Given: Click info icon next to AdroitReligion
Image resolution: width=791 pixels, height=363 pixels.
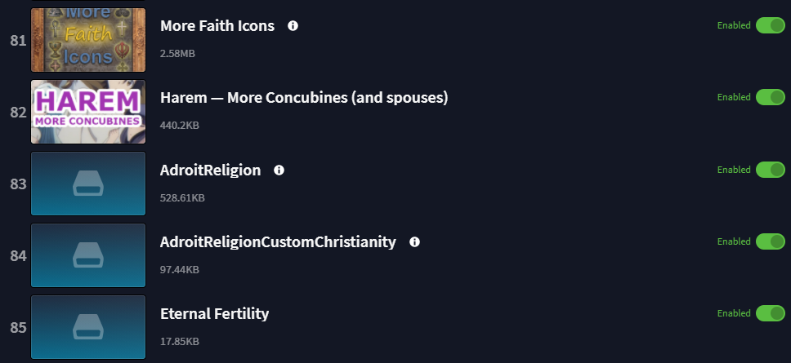Looking at the screenshot, I should (x=279, y=170).
